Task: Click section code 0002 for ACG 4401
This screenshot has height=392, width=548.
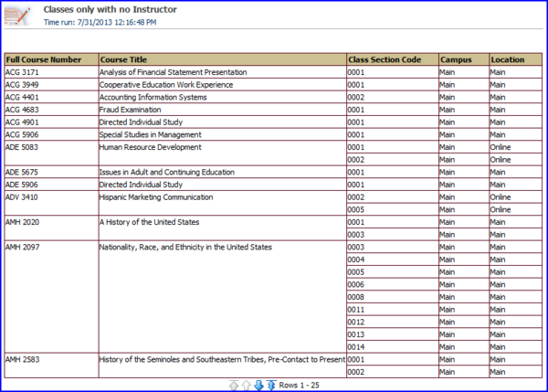Action: [x=393, y=97]
